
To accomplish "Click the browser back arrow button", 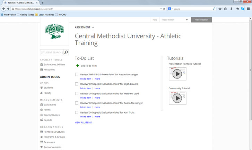I will (4, 9).
